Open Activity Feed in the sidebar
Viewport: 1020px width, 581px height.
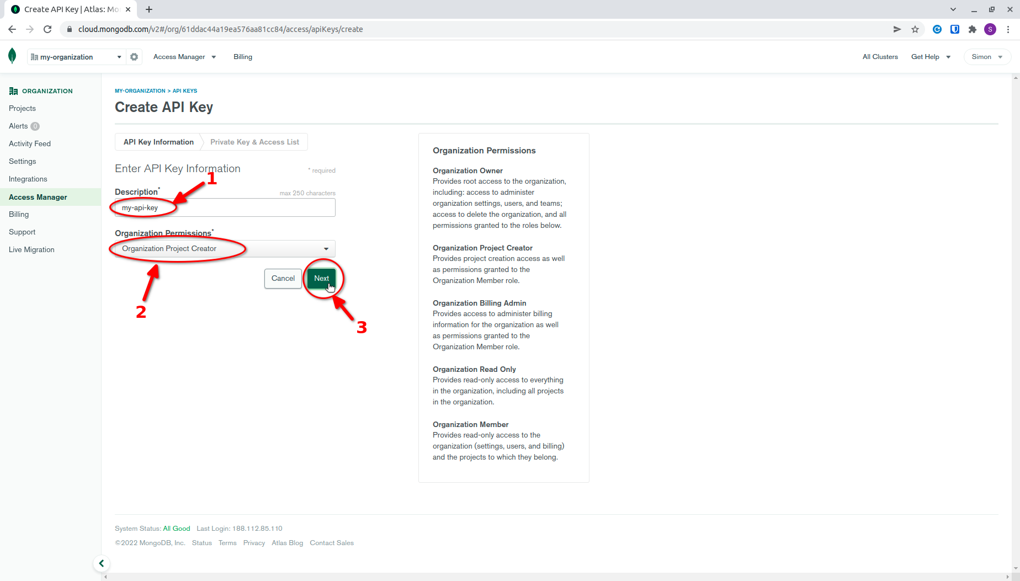30,143
